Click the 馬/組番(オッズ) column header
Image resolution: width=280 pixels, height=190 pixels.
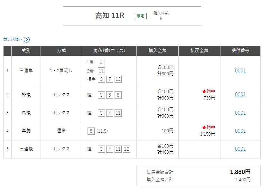[x=109, y=51]
